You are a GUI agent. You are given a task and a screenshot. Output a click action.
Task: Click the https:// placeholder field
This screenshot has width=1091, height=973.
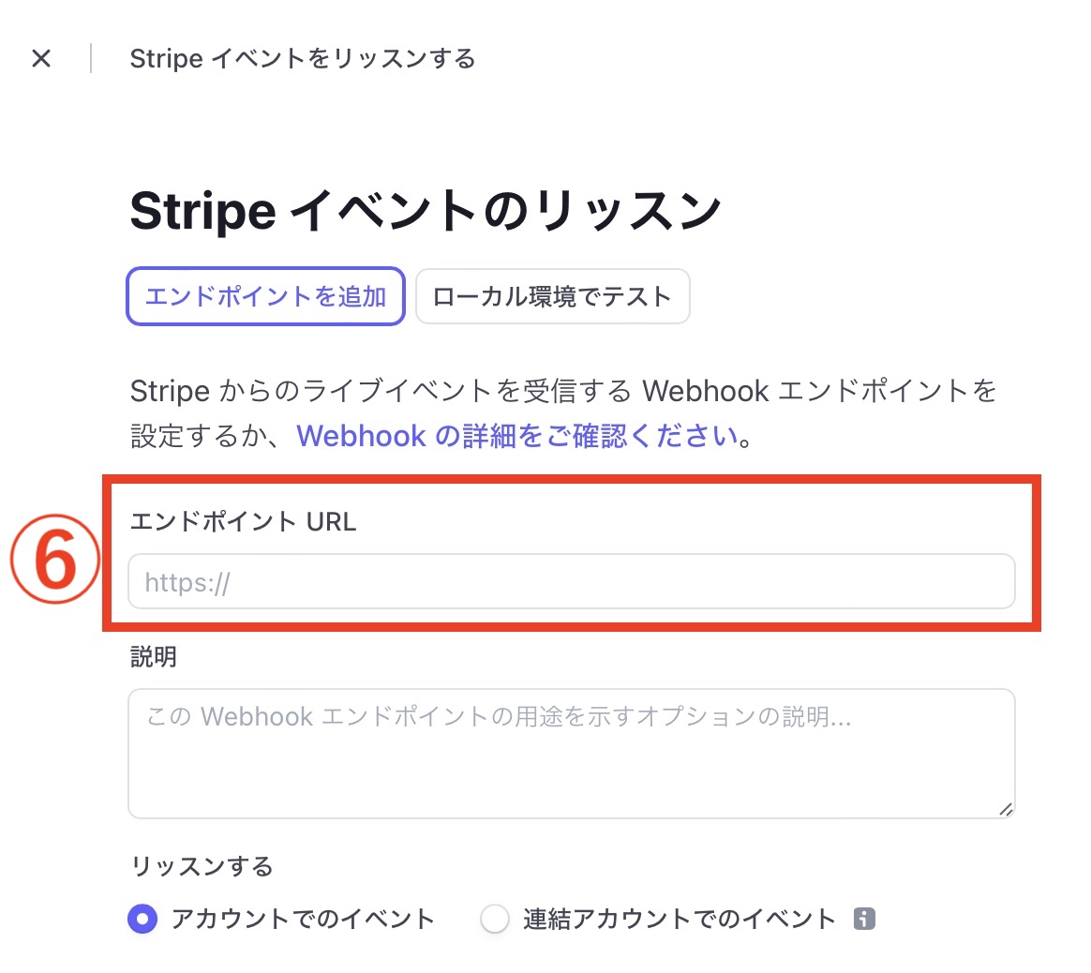pos(572,581)
